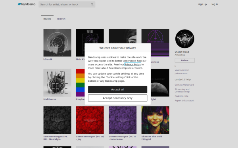Open the Multiverse album cover

pyautogui.click(x=57, y=82)
